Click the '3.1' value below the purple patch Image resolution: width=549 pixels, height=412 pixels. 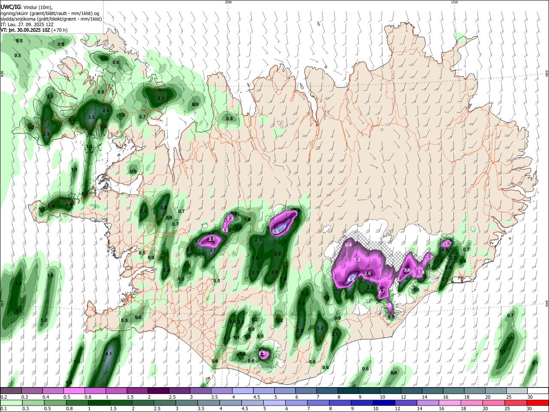(212, 249)
